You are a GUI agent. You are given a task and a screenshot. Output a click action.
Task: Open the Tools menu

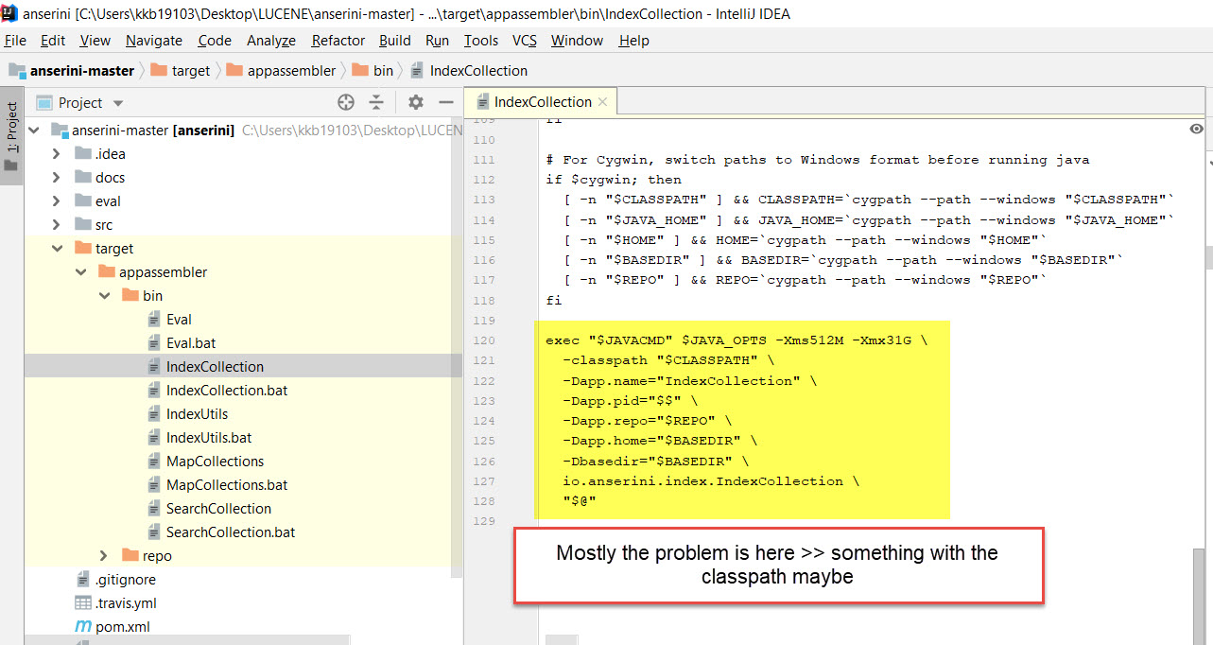click(x=481, y=41)
